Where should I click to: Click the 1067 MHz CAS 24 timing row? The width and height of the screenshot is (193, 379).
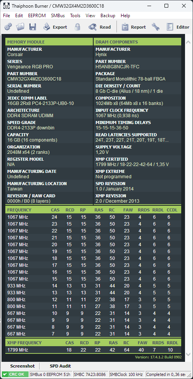click(x=93, y=217)
